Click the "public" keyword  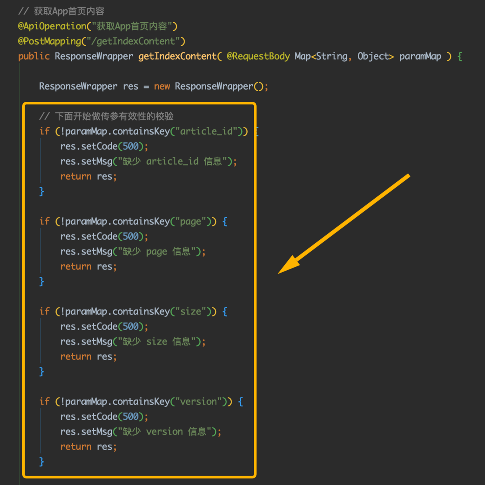pyautogui.click(x=34, y=56)
